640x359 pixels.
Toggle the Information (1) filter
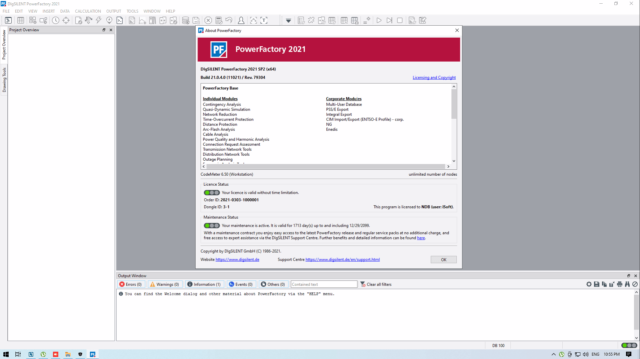coord(204,284)
